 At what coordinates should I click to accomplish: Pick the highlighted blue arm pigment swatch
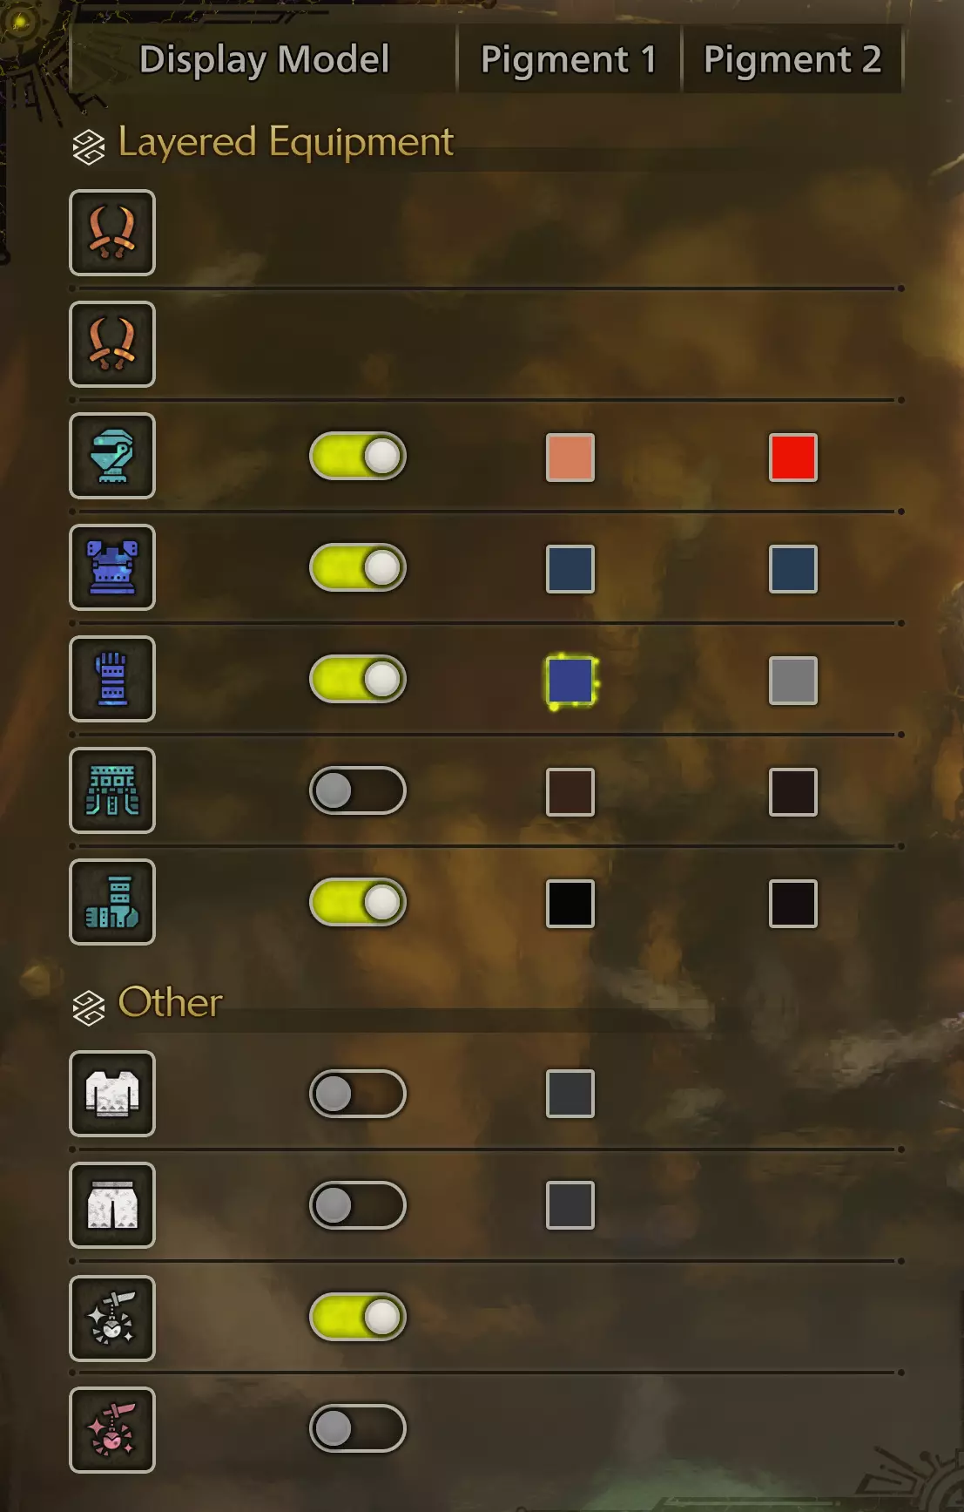[570, 681]
